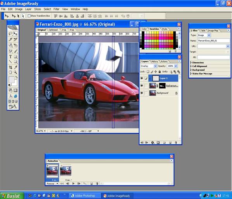Select the Crop tool
The width and height of the screenshot is (232, 199).
(10, 67)
